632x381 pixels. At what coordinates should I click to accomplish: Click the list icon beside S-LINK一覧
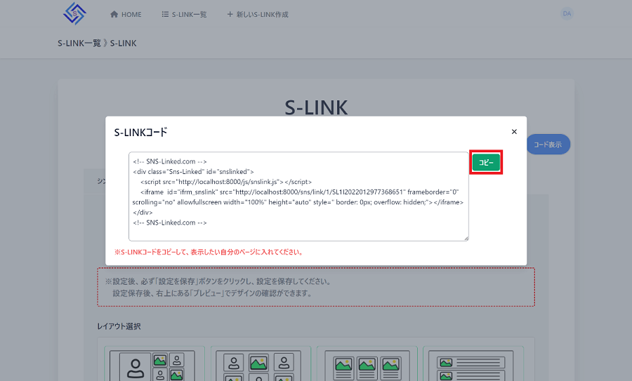[x=165, y=15]
